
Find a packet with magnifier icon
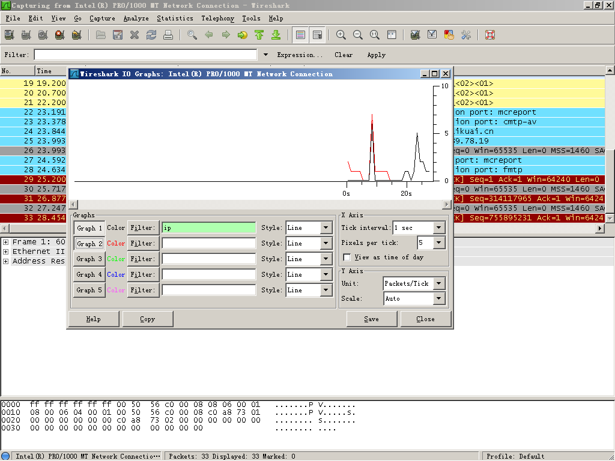point(192,35)
